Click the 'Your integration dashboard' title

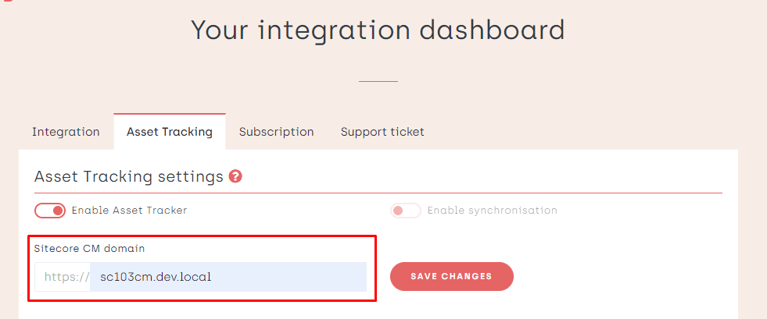378,30
